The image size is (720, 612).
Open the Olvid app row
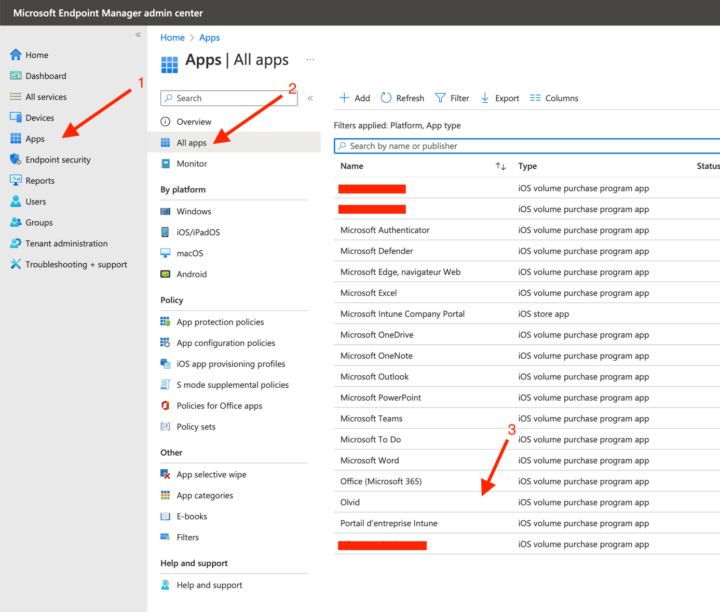(x=527, y=502)
